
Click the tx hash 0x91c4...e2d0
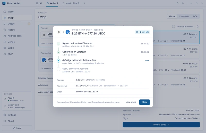click(69, 46)
